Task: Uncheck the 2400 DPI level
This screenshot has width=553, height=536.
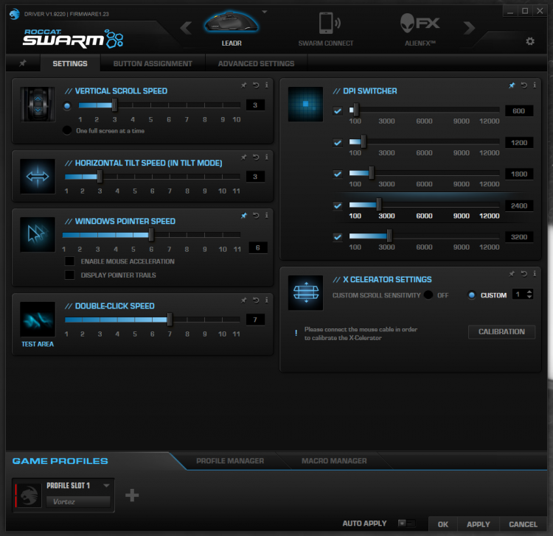Action: pyautogui.click(x=338, y=205)
